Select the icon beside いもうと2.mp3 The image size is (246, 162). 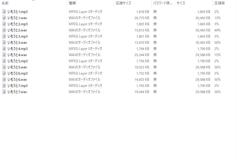4,24
